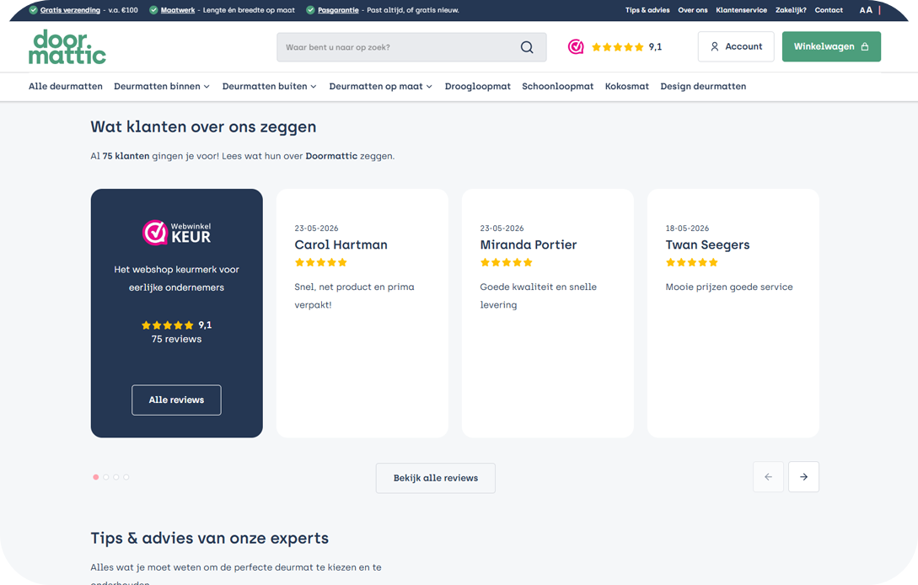The width and height of the screenshot is (918, 585).
Task: Click 'Wat klanten over ons zeggen' heading
Action: 203,127
